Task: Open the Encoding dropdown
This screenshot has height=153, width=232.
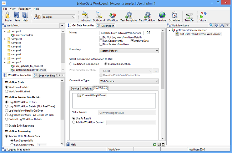Action: [129, 51]
